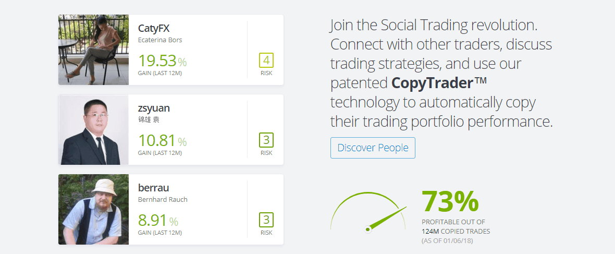Click the risk score 3 badge for berrau

click(x=266, y=220)
